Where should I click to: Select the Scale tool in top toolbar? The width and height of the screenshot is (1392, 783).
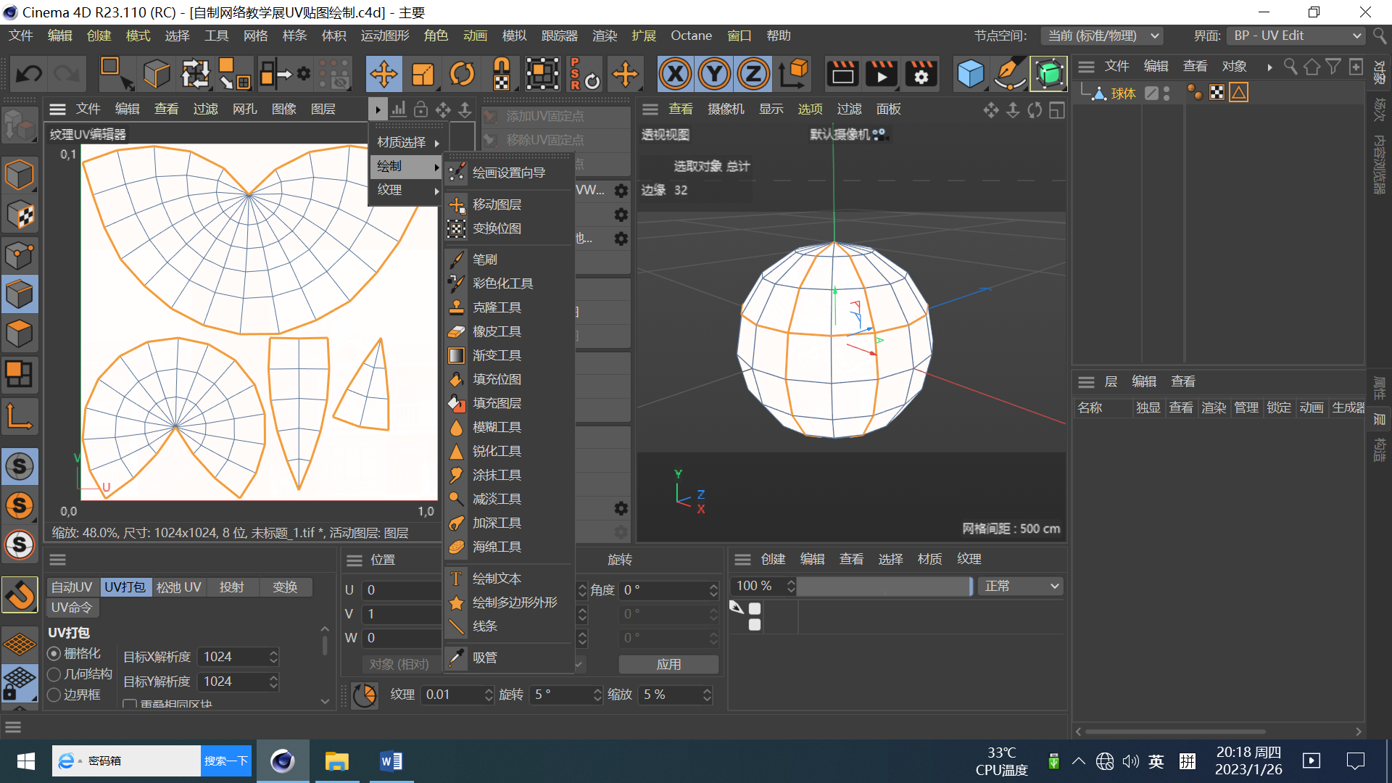click(423, 74)
